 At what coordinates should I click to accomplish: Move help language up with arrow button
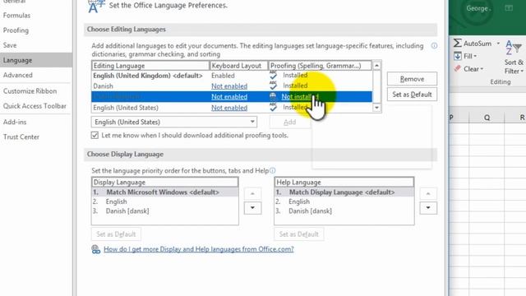click(428, 194)
